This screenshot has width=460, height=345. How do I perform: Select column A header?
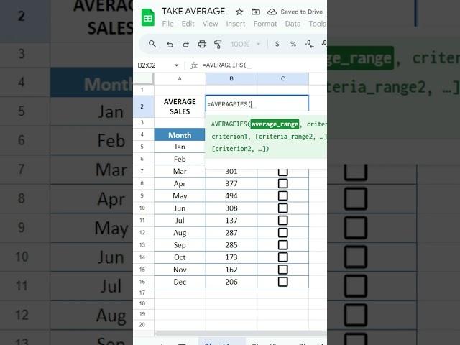click(180, 78)
